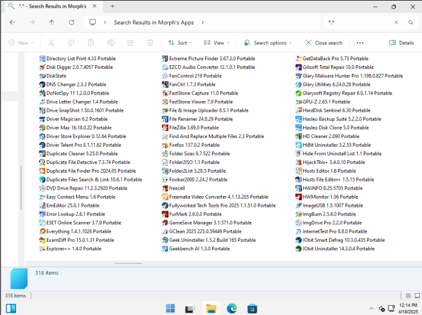This screenshot has width=422, height=315.
Task: Select Fullyworked Tech Tools Pro 2025 item
Action: [x=219, y=206]
